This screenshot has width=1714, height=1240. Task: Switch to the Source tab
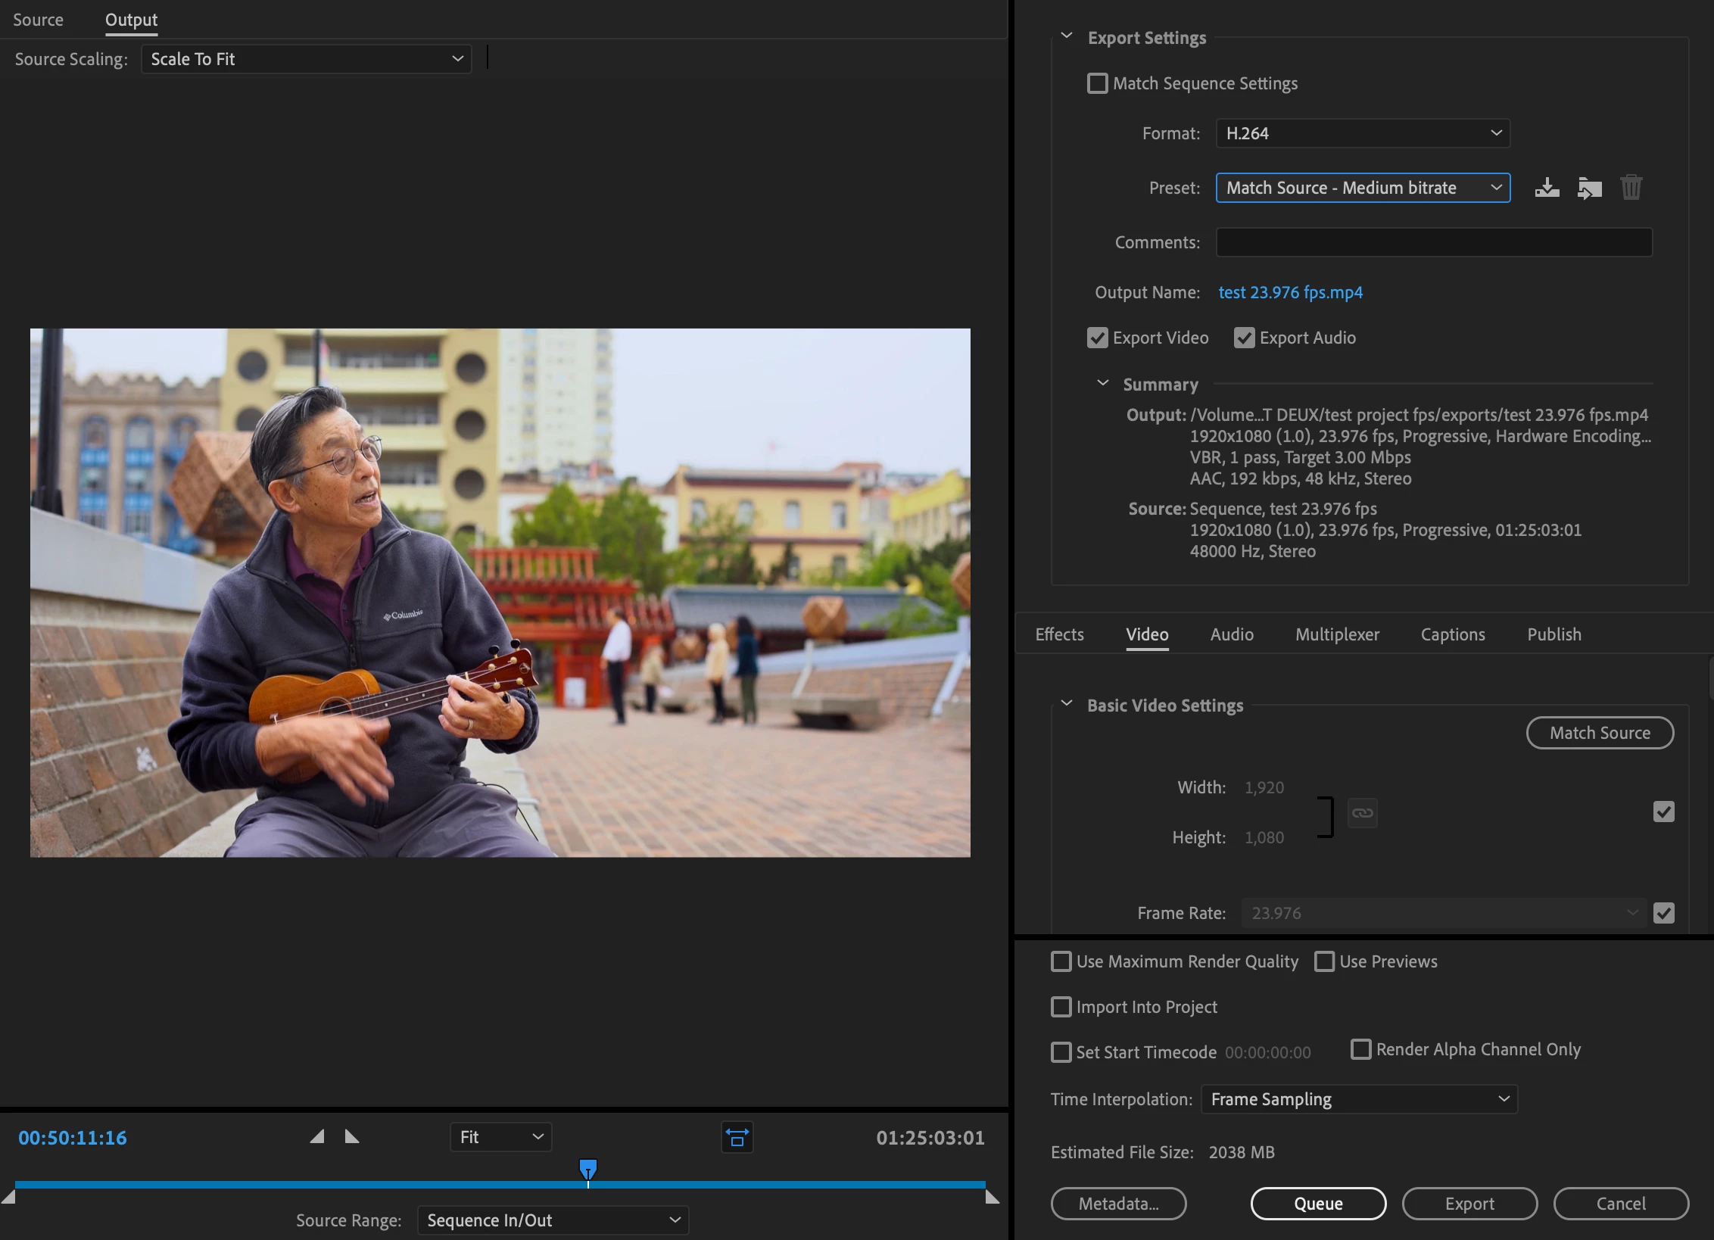click(38, 20)
